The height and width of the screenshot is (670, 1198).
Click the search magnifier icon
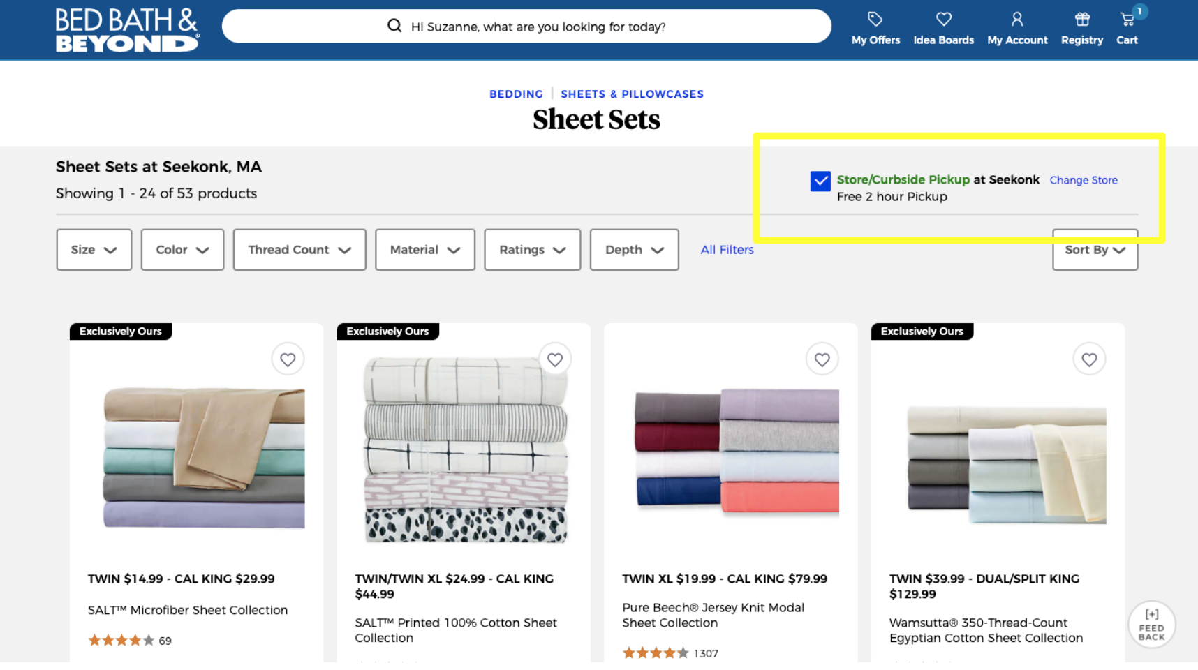(394, 26)
